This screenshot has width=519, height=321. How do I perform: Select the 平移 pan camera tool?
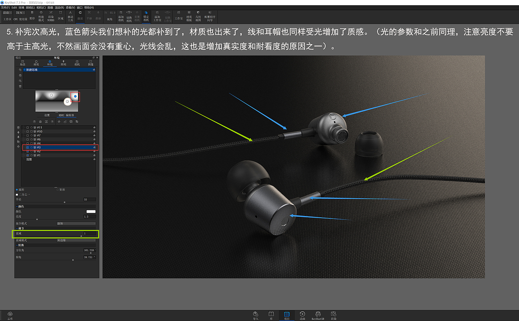89,16
